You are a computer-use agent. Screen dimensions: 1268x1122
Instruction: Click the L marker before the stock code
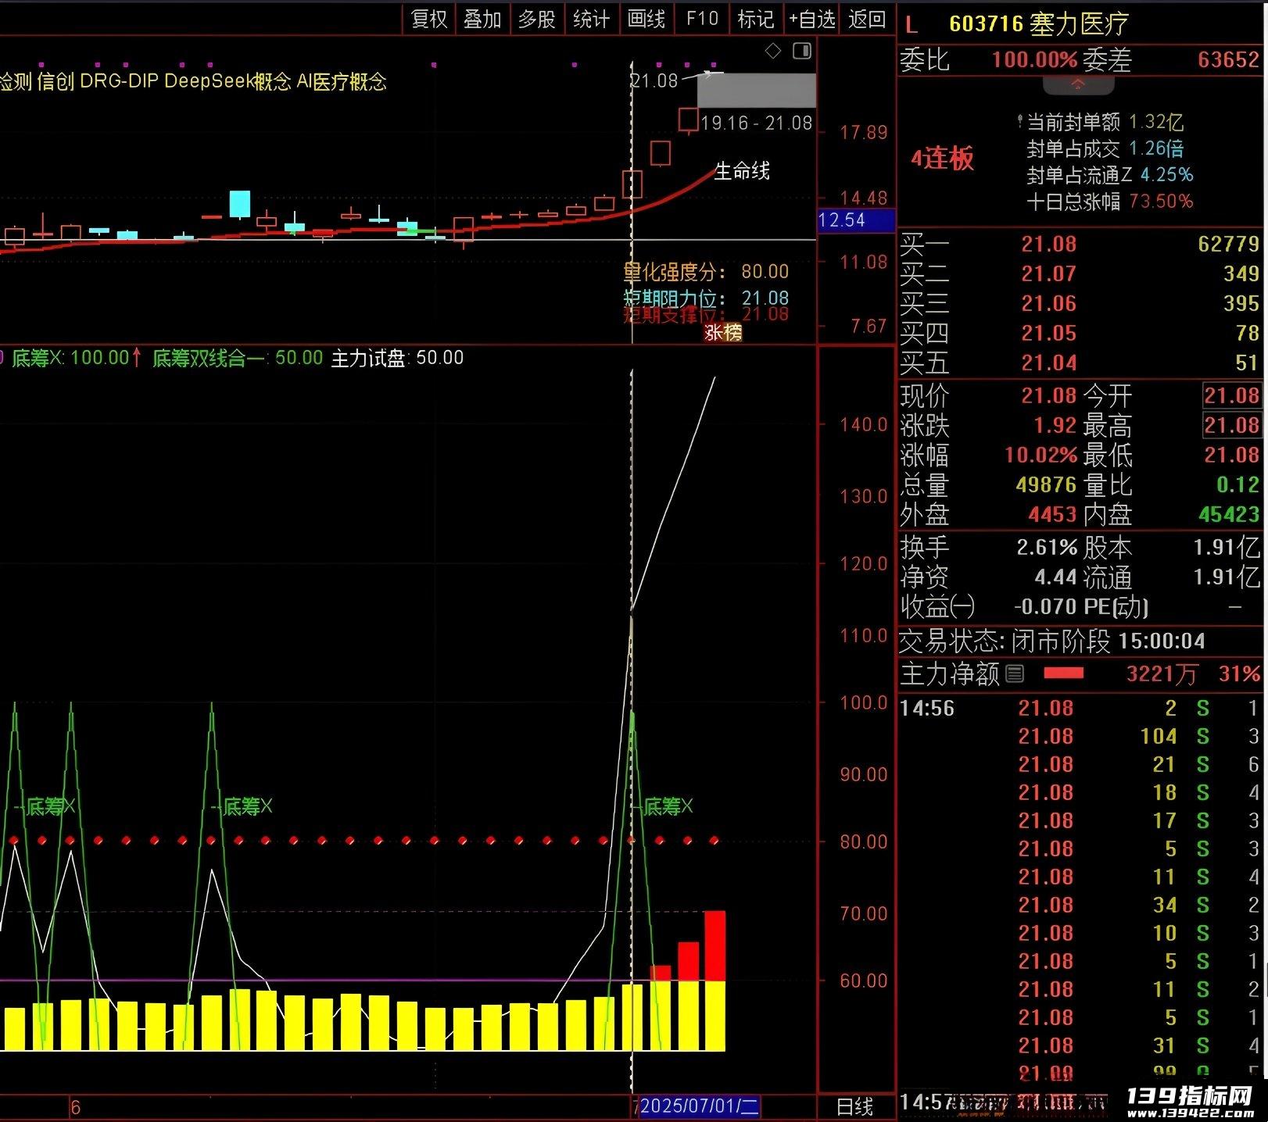912,25
